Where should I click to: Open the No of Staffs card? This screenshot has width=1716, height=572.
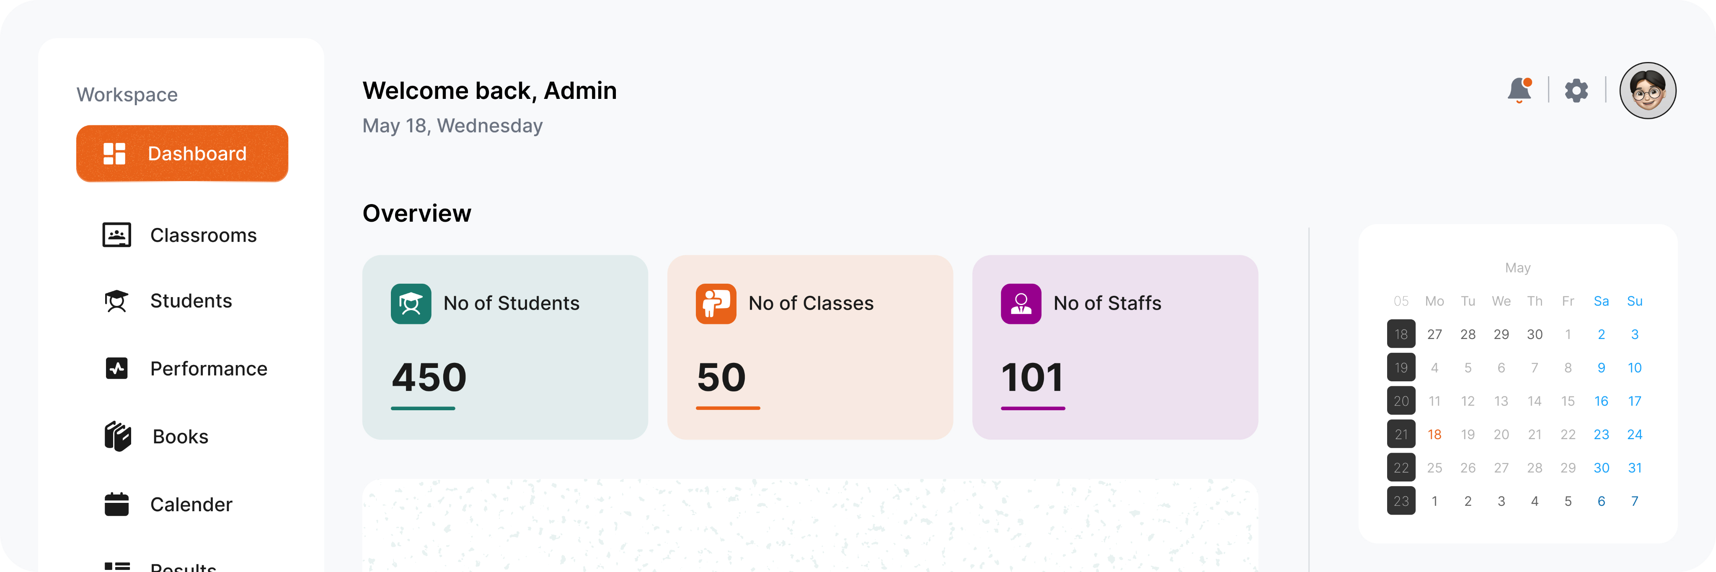(1115, 347)
